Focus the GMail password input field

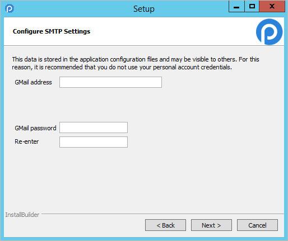tap(94, 127)
